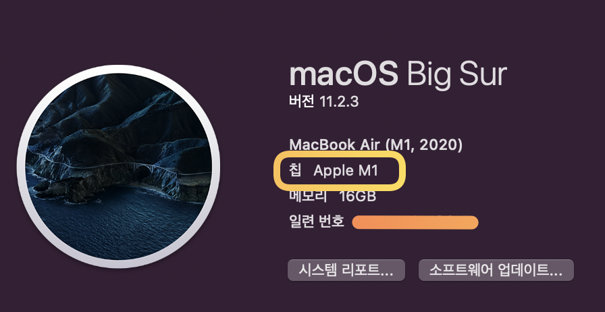This screenshot has height=312, width=605.
Task: Click the "Big Sur" title text
Action: 457,74
